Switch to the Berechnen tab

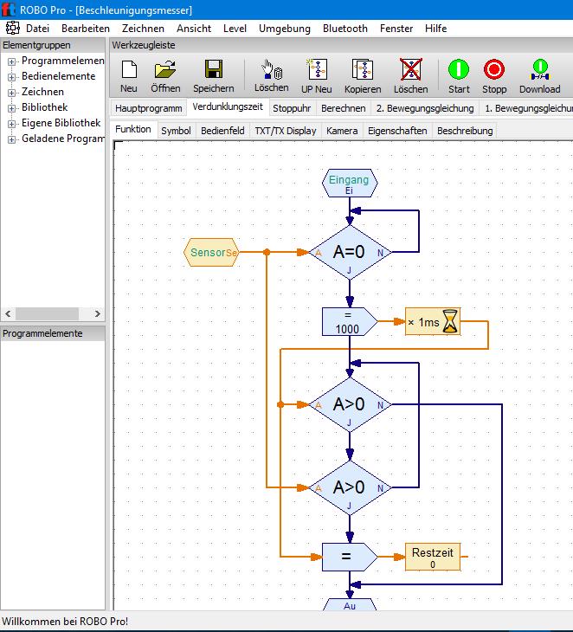[344, 108]
